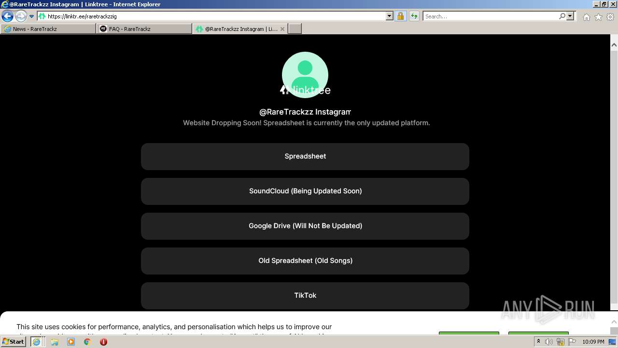Open the security lock report icon
This screenshot has width=618, height=348.
pos(400,16)
